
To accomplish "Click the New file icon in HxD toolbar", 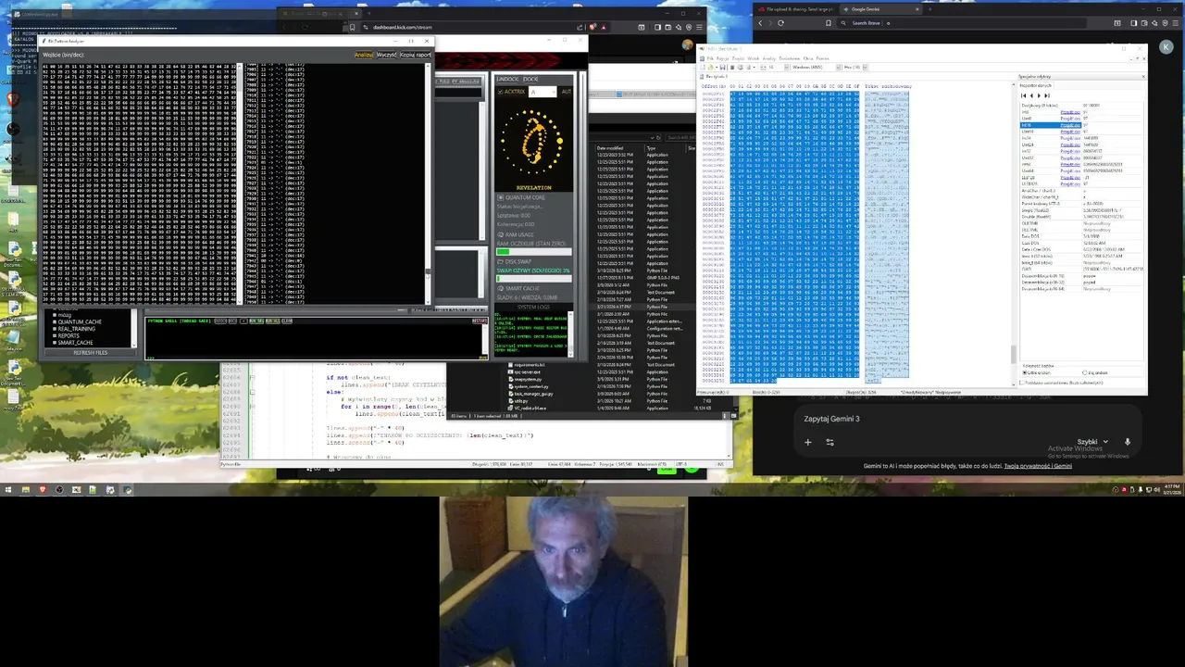I will [703, 67].
